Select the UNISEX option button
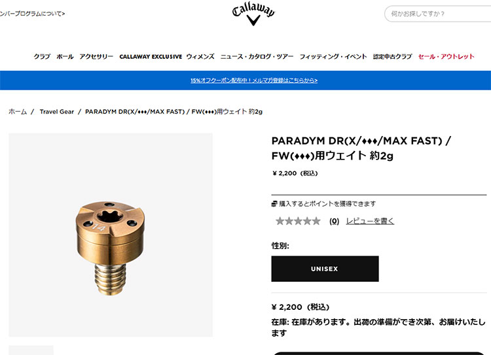The height and width of the screenshot is (355, 491). [325, 269]
